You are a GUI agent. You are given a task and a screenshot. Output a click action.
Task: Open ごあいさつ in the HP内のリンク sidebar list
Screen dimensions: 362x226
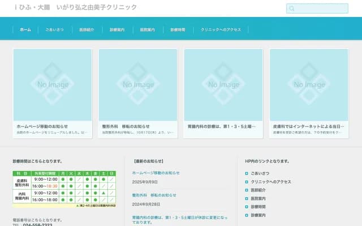pos(260,173)
